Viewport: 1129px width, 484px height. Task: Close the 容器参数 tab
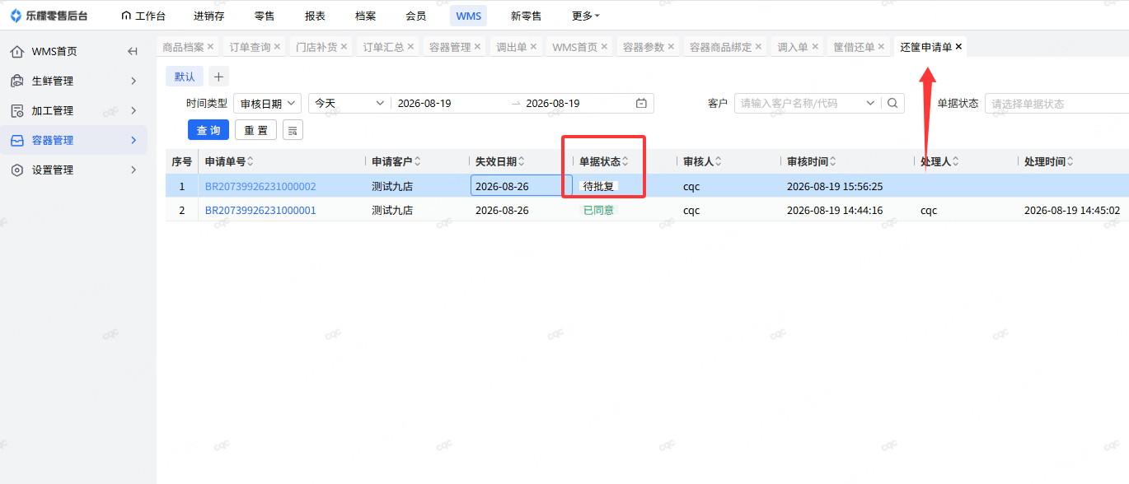(671, 47)
